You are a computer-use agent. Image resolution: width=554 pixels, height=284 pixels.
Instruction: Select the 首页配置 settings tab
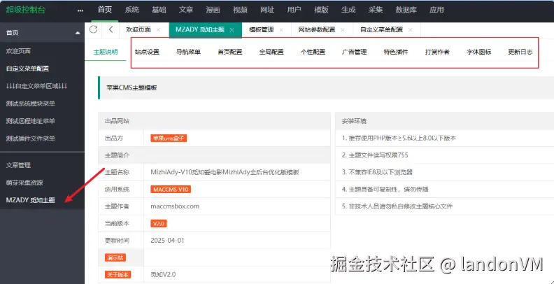(x=230, y=52)
